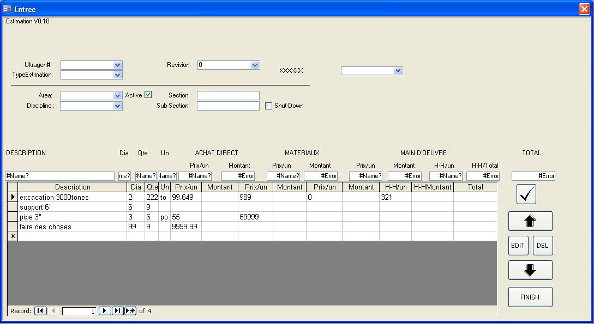Screen dimensions: 594x324
Task: Click the unit cell 'po'
Action: pyautogui.click(x=164, y=217)
